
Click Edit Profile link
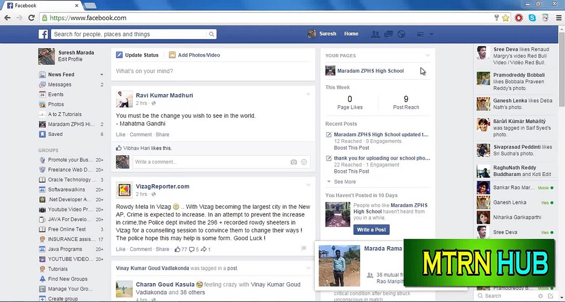[70, 60]
